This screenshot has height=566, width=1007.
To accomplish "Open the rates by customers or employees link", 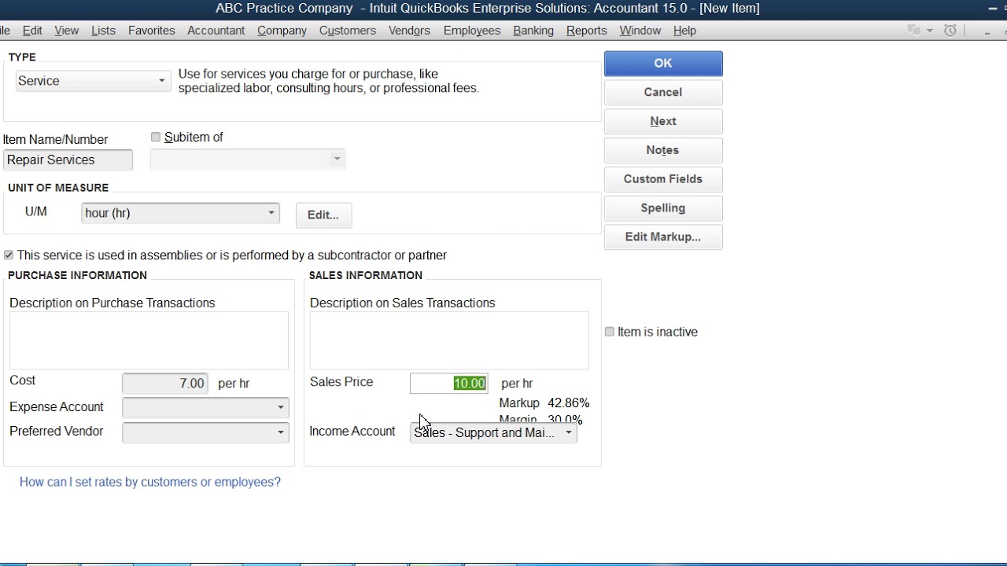I will pos(150,482).
